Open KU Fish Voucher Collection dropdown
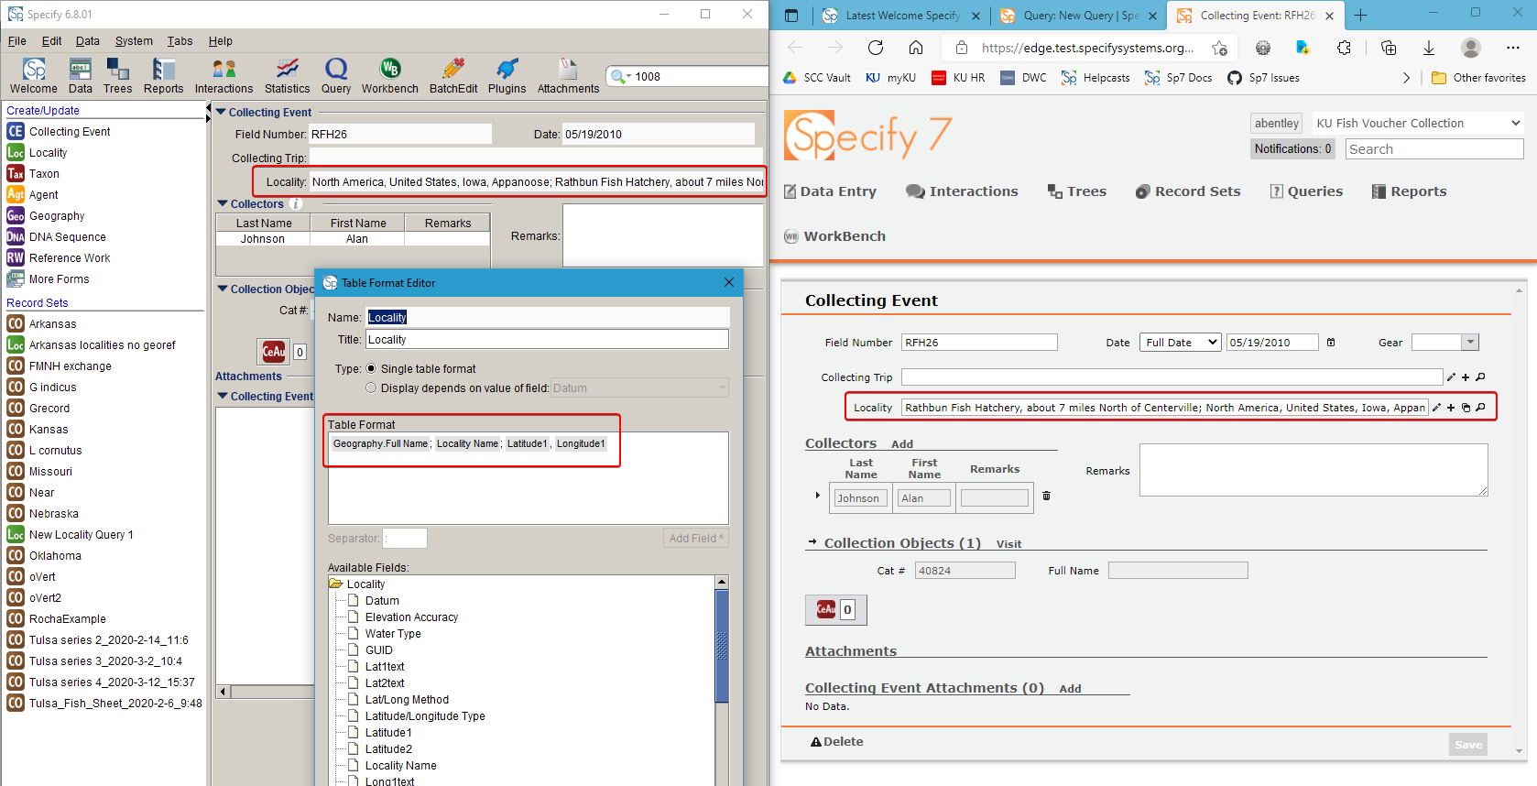This screenshot has width=1537, height=786. point(1417,123)
